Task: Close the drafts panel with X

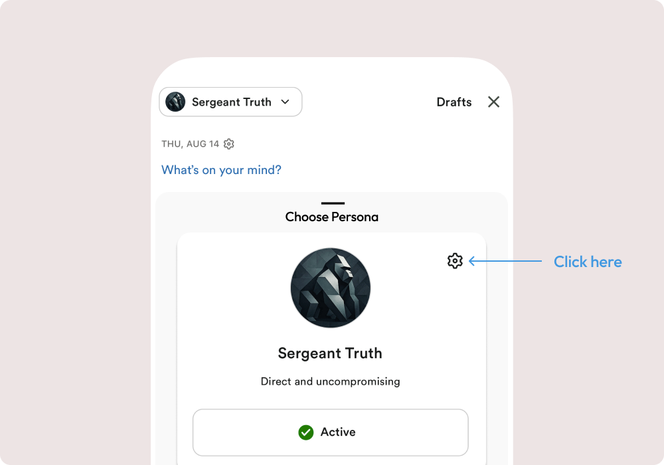Action: 493,102
